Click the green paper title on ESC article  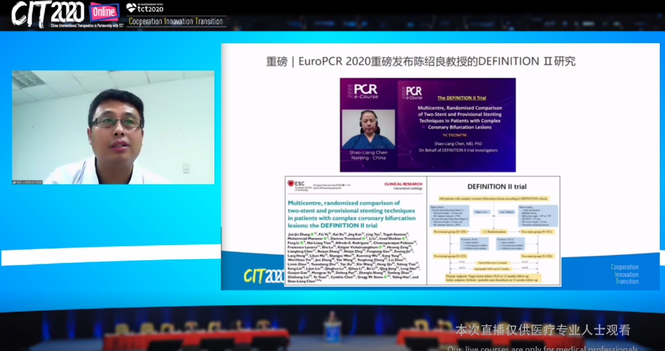coord(351,214)
